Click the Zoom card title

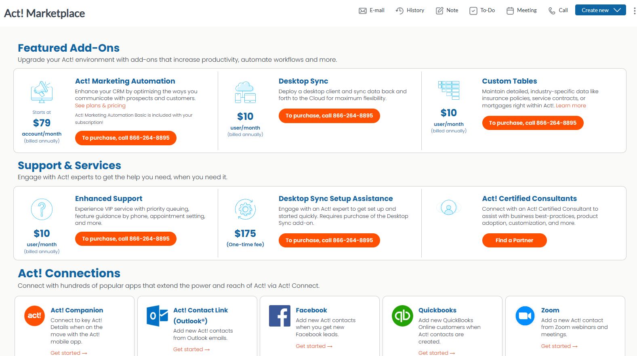coord(550,310)
